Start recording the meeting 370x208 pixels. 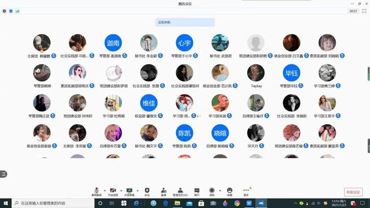[212, 192]
